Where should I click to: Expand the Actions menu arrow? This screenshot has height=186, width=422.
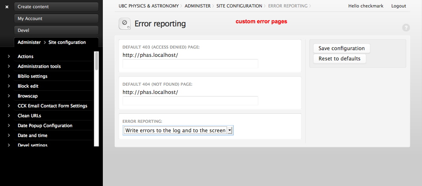[x=9, y=56]
